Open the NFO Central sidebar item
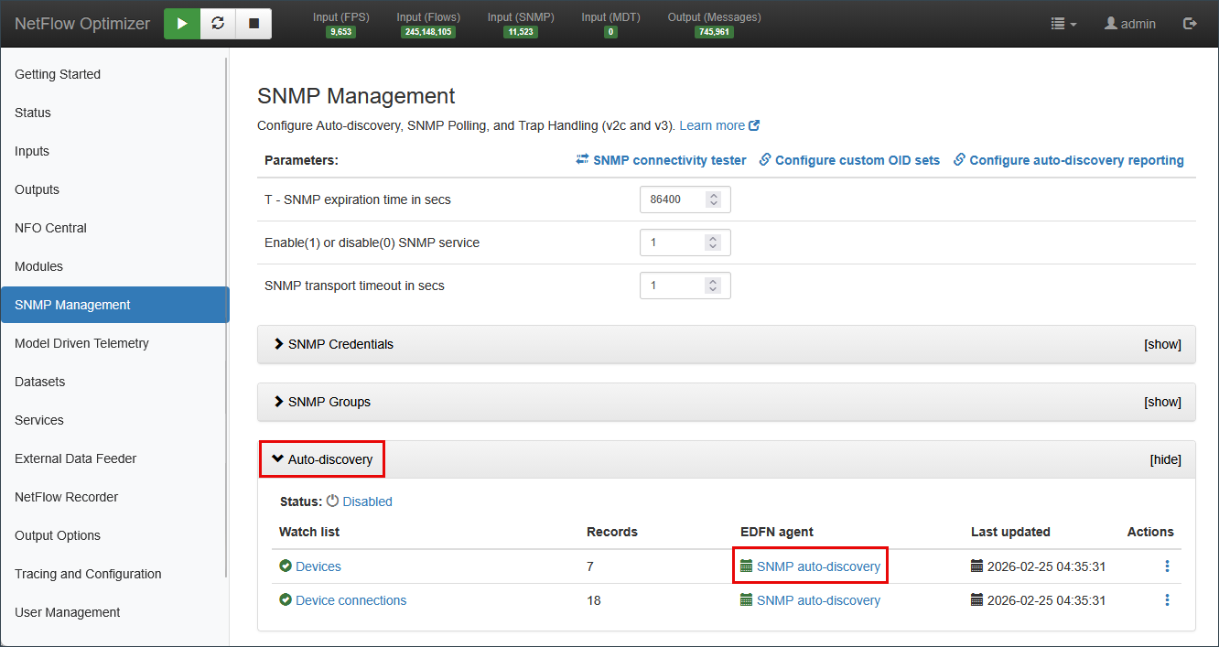This screenshot has height=647, width=1219. [50, 228]
